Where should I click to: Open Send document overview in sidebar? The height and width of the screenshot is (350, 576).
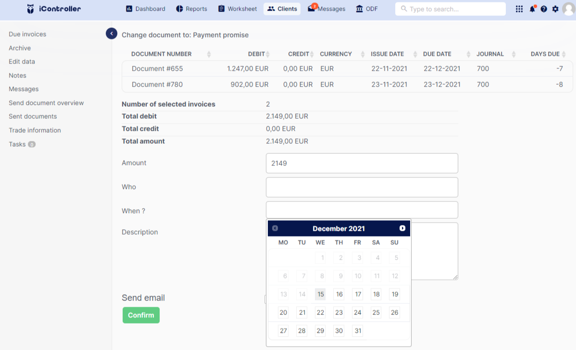pos(46,103)
